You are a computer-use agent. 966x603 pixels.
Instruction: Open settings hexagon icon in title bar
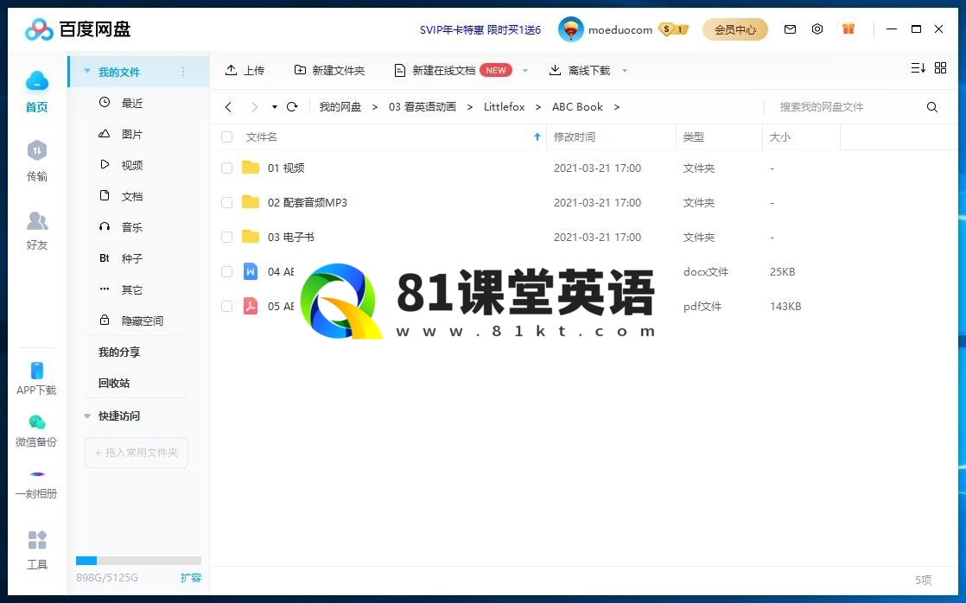pyautogui.click(x=817, y=29)
